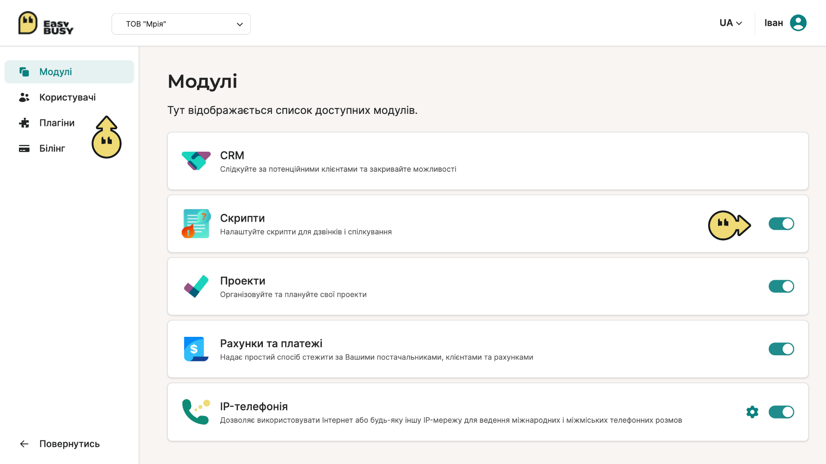Click the Користувачі people icon
The width and height of the screenshot is (826, 464).
[x=24, y=98]
